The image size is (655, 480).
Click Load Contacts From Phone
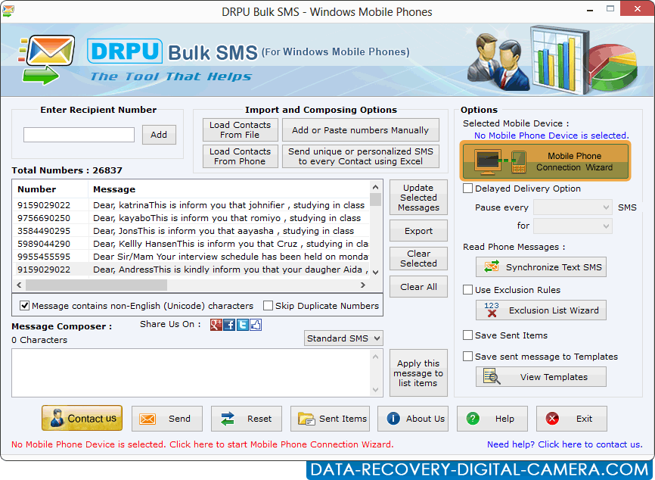click(x=241, y=156)
